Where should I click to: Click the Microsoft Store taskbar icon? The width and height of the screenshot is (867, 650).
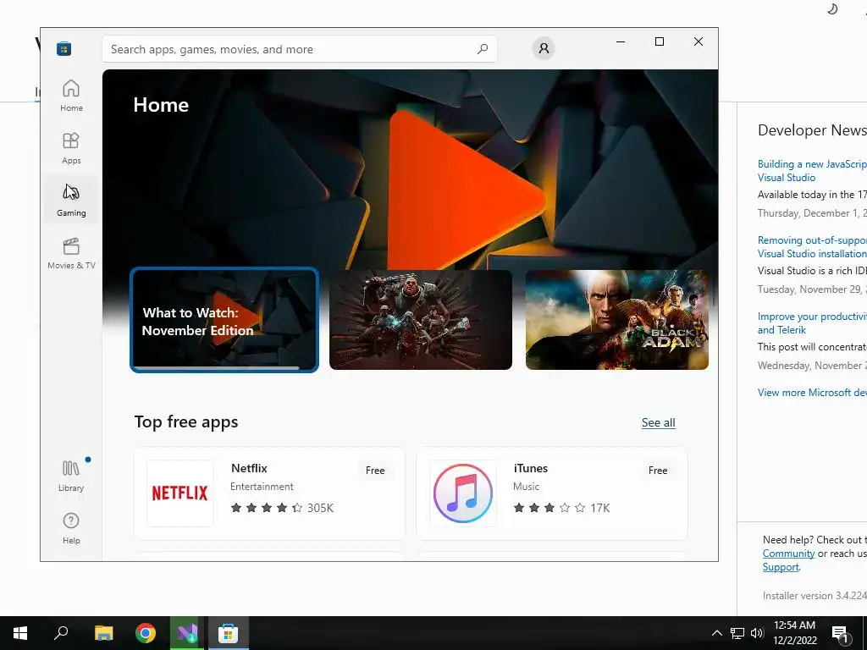coord(228,633)
